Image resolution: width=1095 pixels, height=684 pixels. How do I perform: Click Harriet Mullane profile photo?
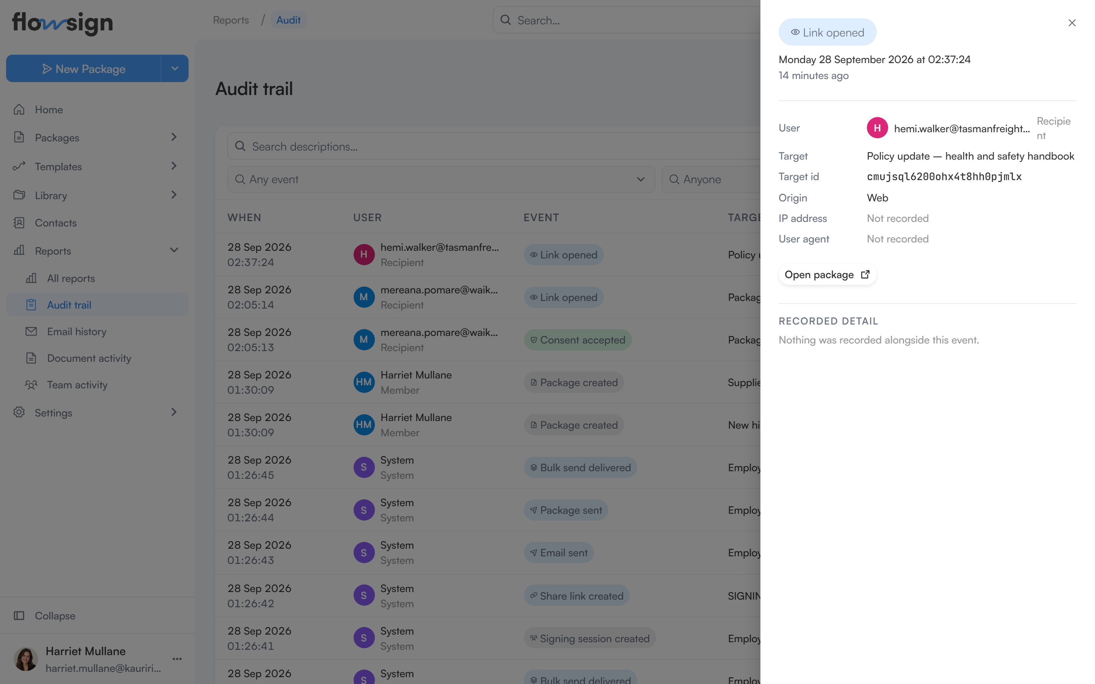tap(26, 659)
